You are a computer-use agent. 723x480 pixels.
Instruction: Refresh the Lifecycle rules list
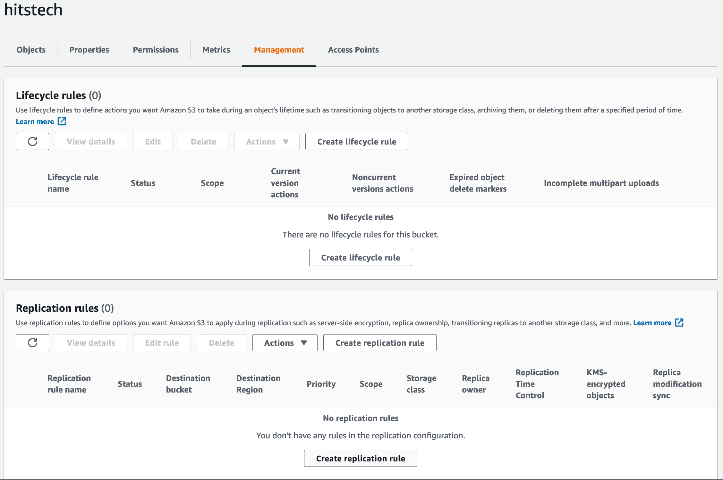(32, 141)
